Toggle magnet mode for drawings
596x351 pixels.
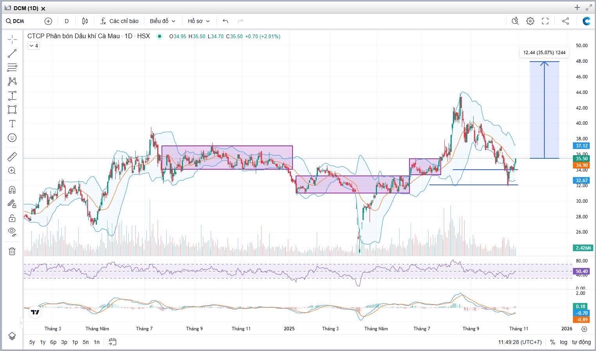click(12, 190)
